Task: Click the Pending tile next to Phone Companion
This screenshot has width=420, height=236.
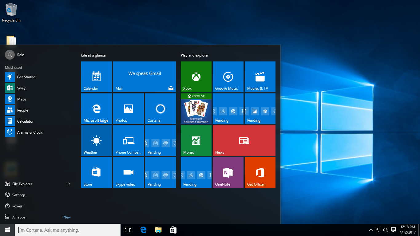Action: 160,141
